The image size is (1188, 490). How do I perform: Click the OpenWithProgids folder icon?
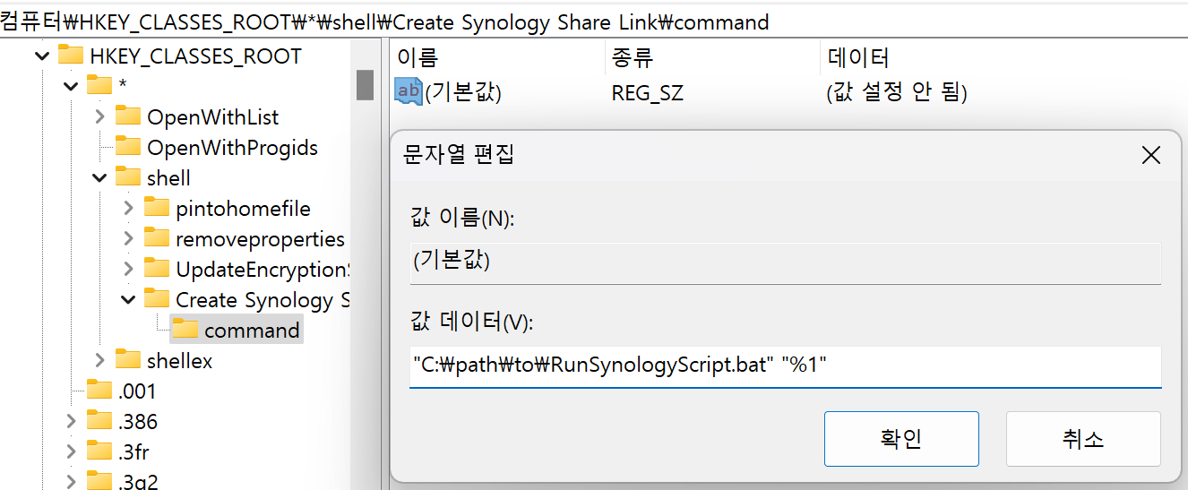128,147
